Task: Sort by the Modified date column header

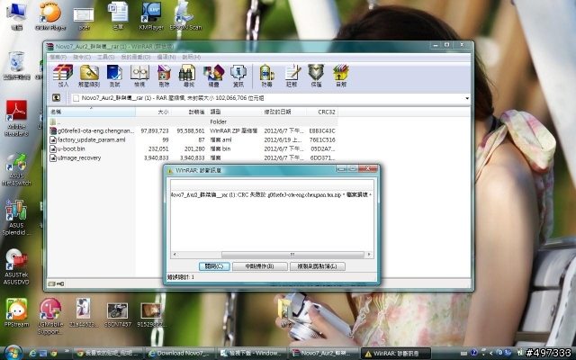Action: [x=283, y=112]
